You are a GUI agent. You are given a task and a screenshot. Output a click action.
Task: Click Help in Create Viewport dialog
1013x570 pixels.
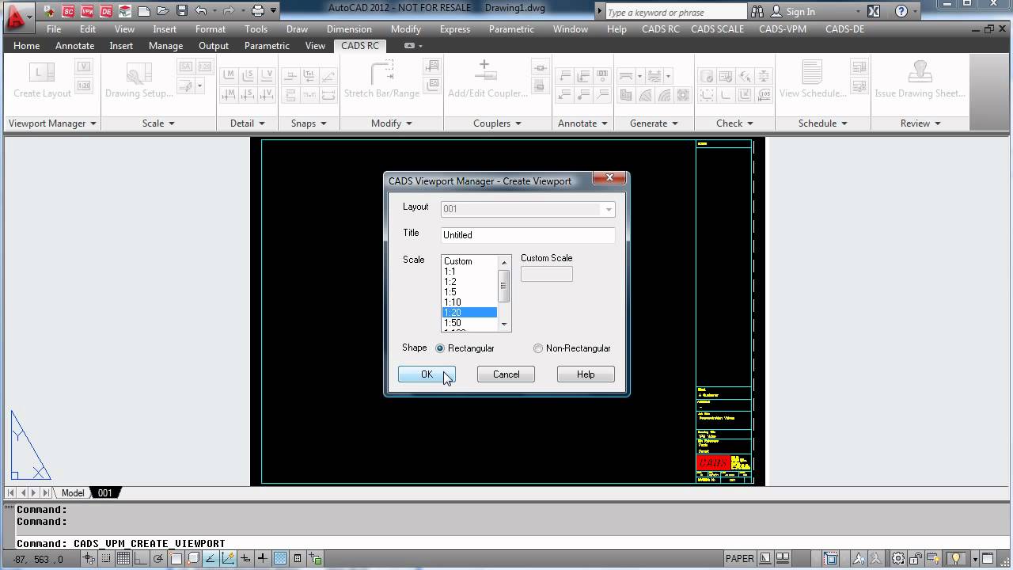[x=586, y=374]
